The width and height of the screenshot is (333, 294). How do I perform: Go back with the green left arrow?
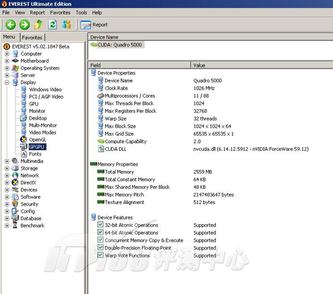(11, 25)
